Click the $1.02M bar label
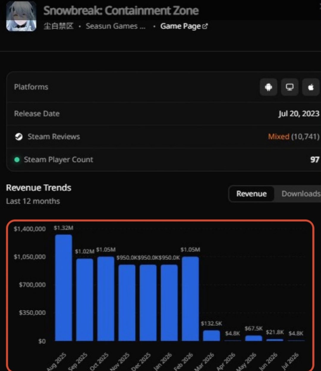 click(x=85, y=251)
